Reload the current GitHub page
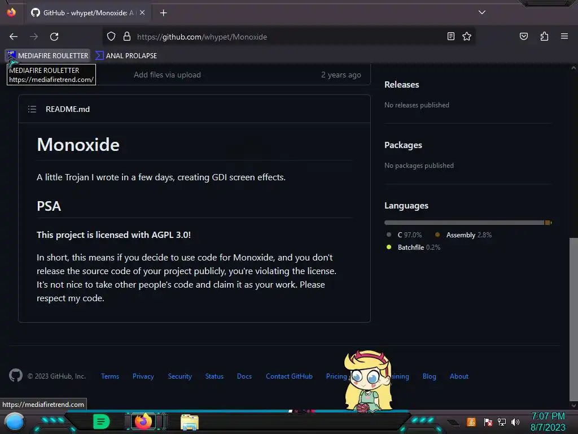Screen dimensions: 578x434 tap(54, 37)
